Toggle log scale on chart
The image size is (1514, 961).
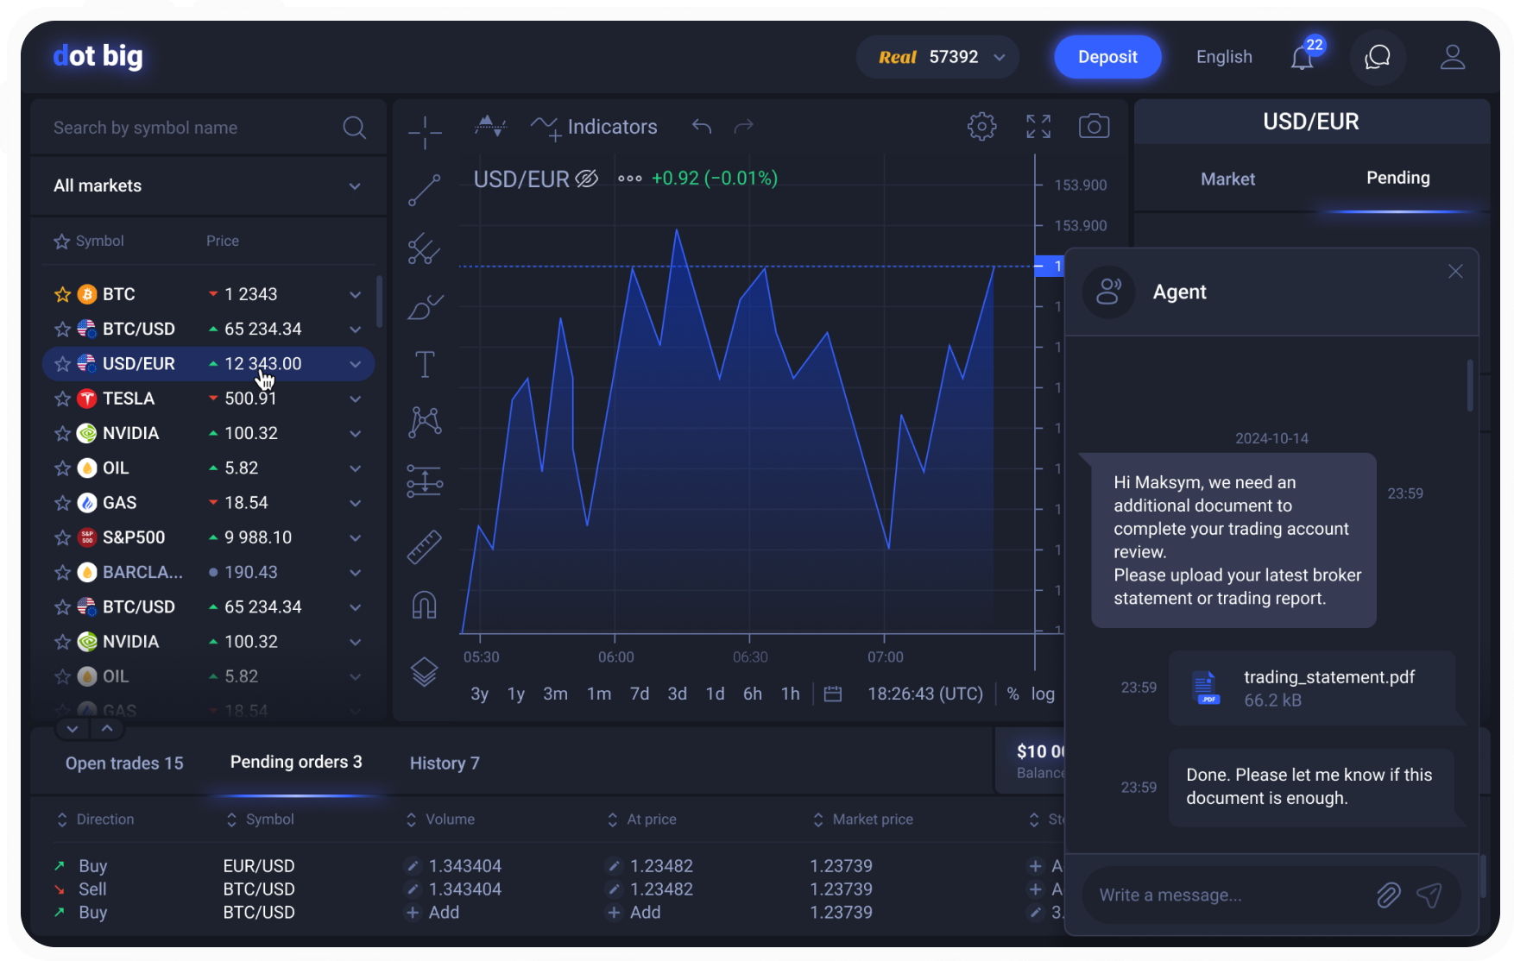pyautogui.click(x=1043, y=694)
